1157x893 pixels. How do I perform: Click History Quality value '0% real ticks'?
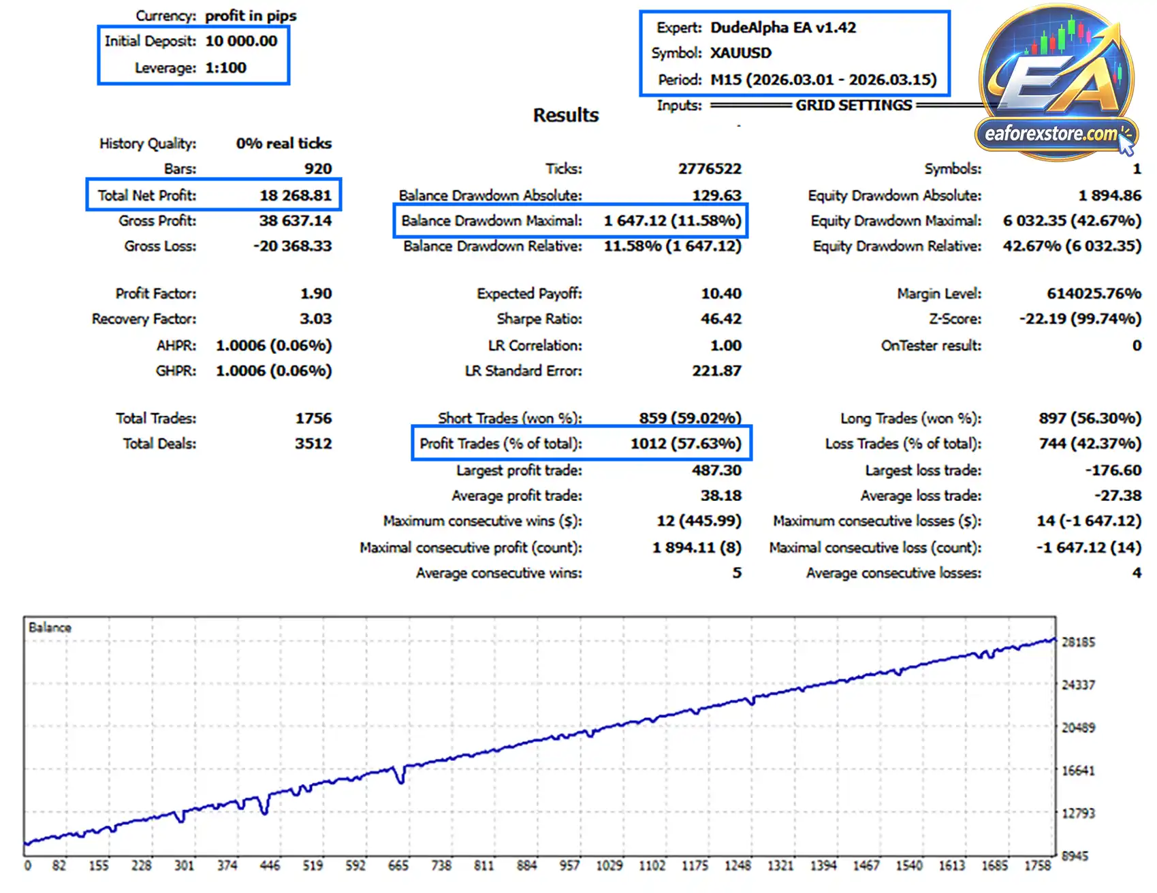coord(284,144)
